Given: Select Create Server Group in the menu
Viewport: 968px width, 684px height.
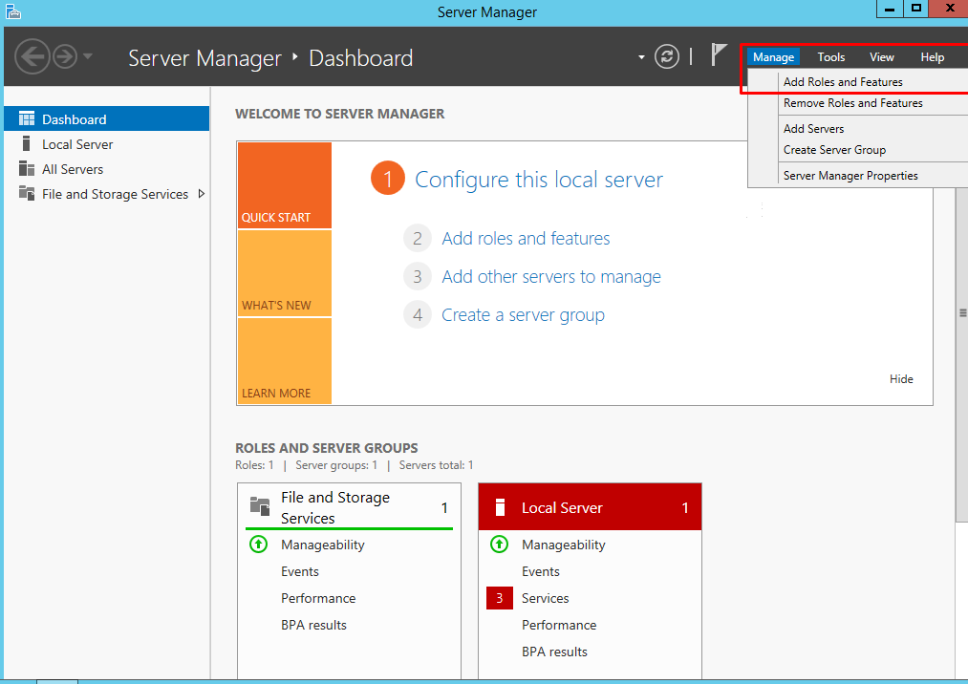Looking at the screenshot, I should pyautogui.click(x=858, y=150).
